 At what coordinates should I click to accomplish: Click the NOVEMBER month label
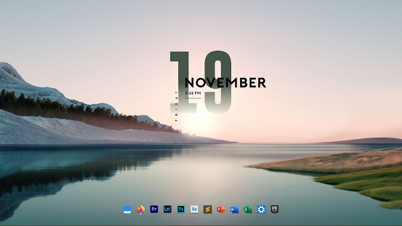[225, 82]
